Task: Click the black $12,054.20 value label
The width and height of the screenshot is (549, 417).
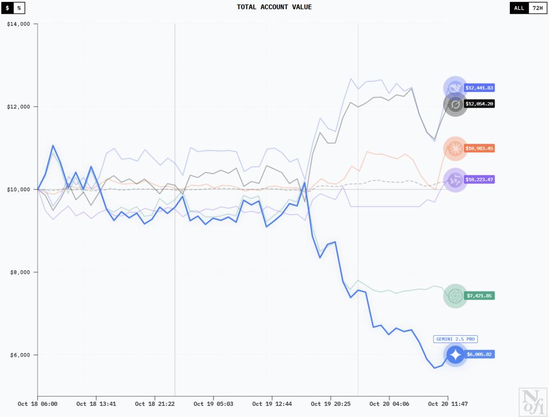Action: 479,104
